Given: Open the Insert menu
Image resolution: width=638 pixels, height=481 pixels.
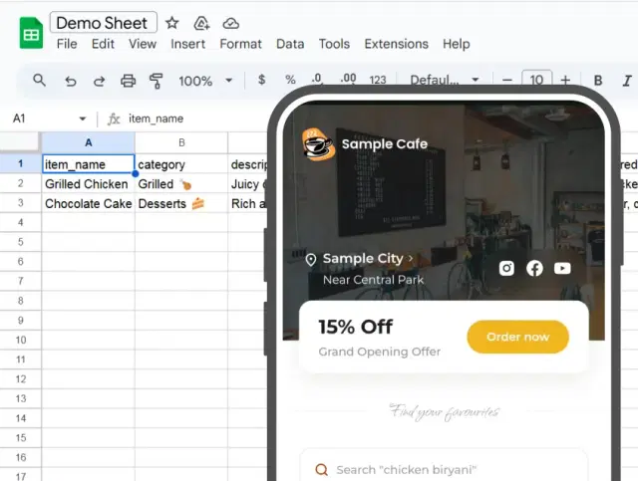Looking at the screenshot, I should 187,44.
